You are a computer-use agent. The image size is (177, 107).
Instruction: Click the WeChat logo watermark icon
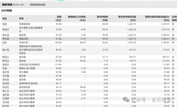(126, 100)
